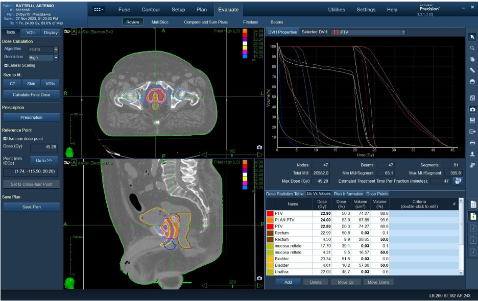Toggle the Lateral Scaling checkbox
The width and height of the screenshot is (478, 301).
(6, 65)
